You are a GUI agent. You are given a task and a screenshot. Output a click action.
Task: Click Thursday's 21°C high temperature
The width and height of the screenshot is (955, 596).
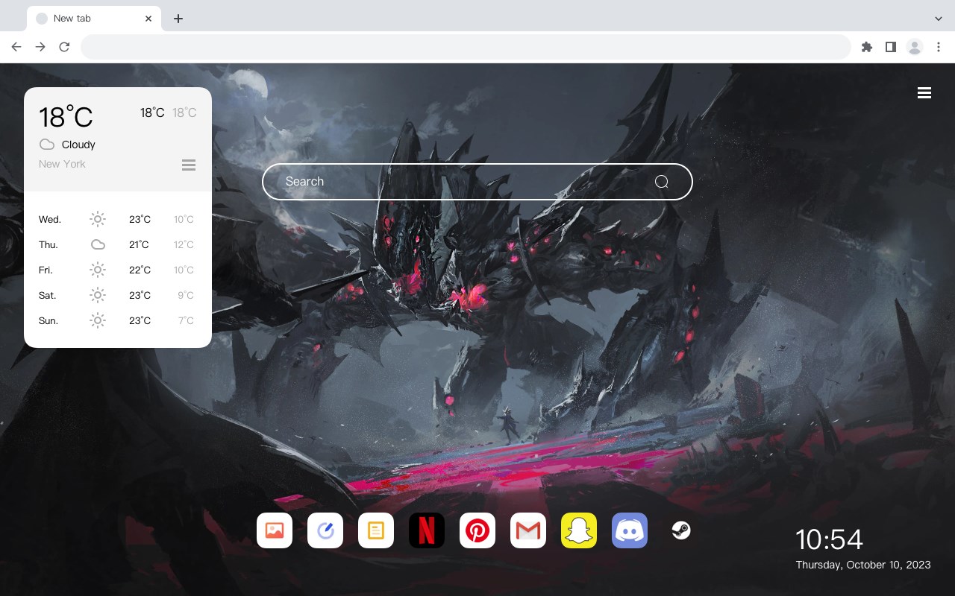(x=139, y=244)
